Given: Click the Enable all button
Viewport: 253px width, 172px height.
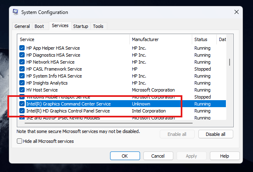Looking at the screenshot, I should 177,134.
